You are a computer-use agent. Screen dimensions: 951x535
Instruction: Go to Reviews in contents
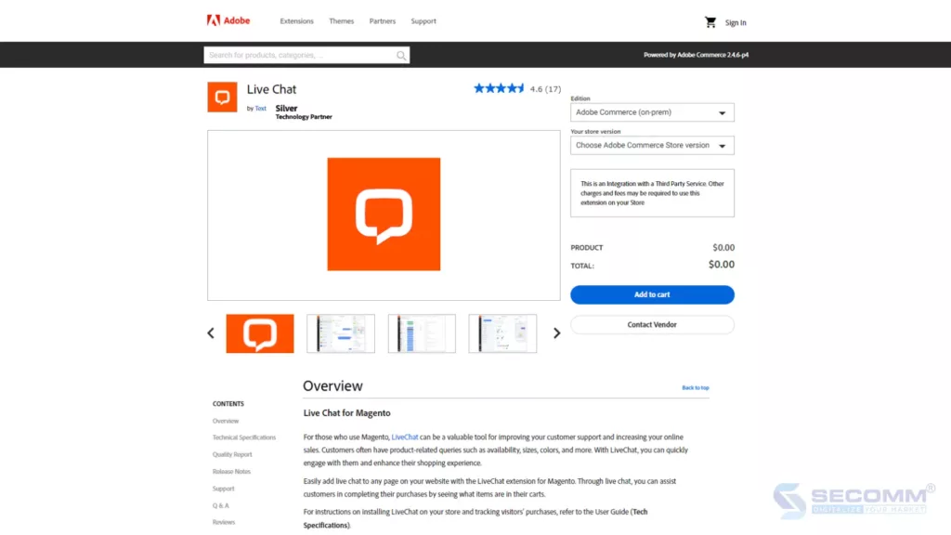point(224,522)
